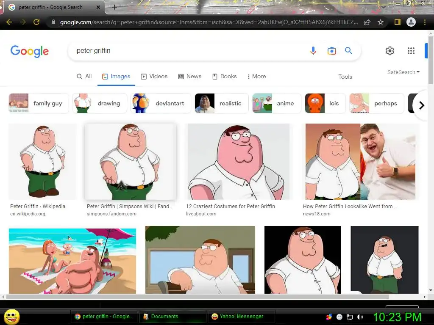
Task: Open the Tools options
Action: pos(345,77)
